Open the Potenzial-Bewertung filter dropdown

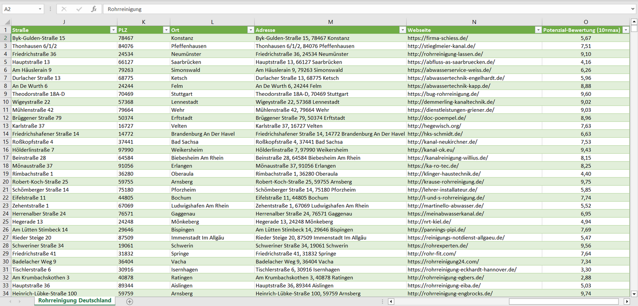tap(626, 30)
